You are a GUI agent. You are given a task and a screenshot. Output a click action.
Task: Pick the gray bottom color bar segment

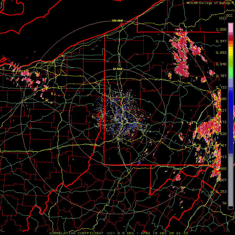[x=231, y=181]
